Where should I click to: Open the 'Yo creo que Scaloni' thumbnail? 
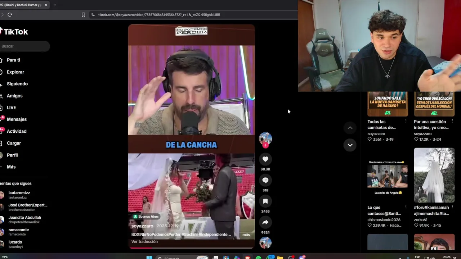434,104
